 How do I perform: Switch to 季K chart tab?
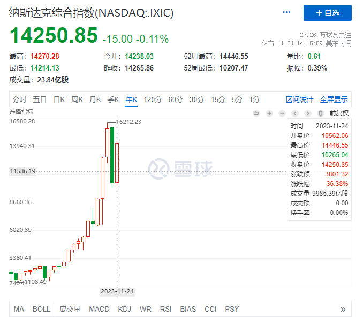click(113, 99)
